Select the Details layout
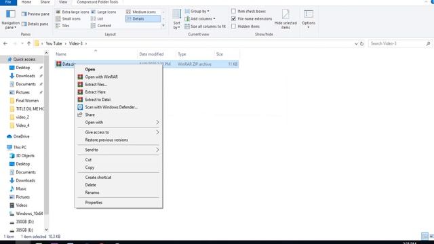Screen dimensions: 434x244 tap(143, 19)
